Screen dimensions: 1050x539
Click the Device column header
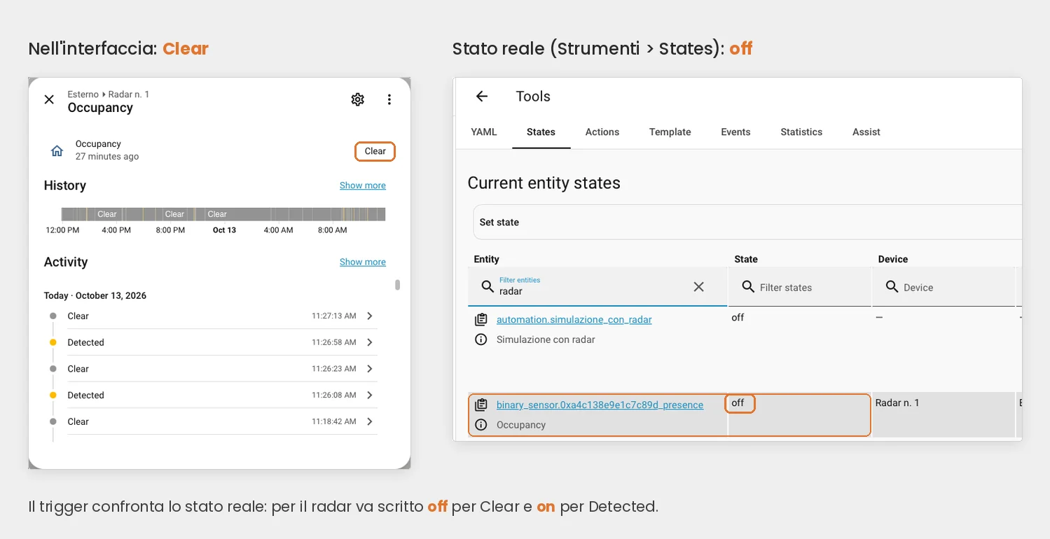click(893, 259)
